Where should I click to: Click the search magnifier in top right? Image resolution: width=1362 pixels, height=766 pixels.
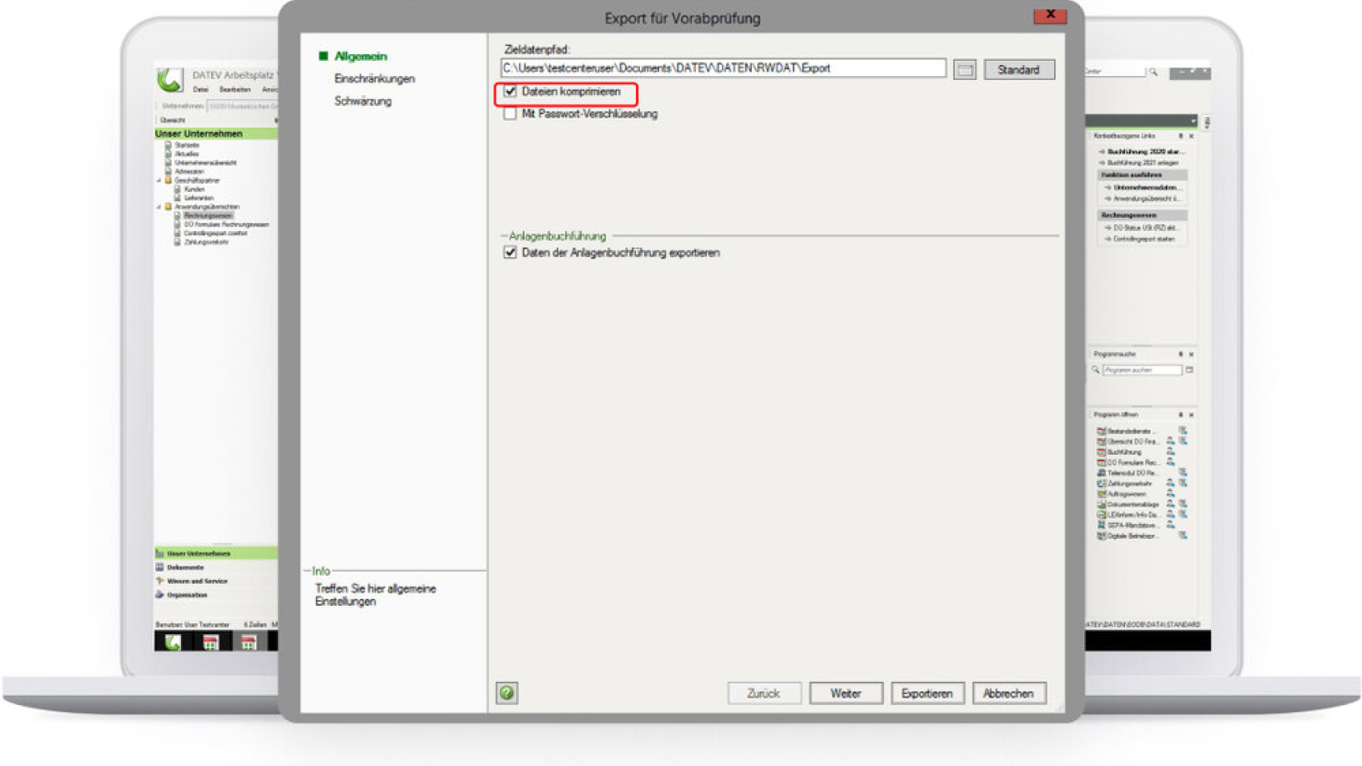click(x=1154, y=73)
